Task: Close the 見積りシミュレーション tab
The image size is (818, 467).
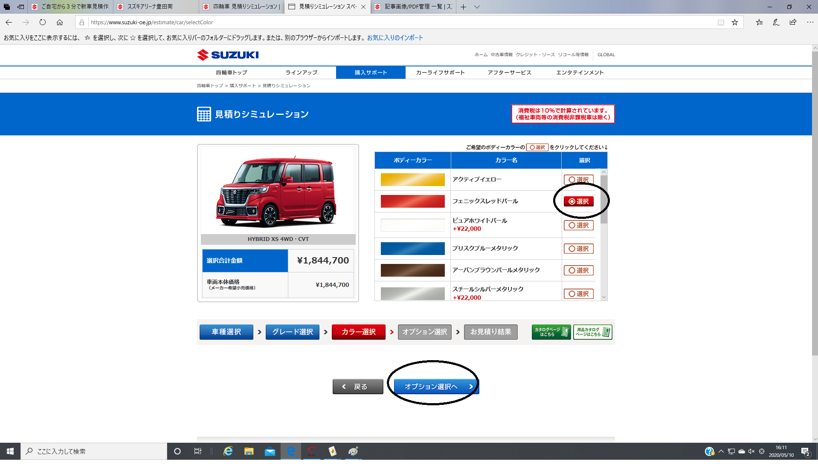Action: point(363,7)
